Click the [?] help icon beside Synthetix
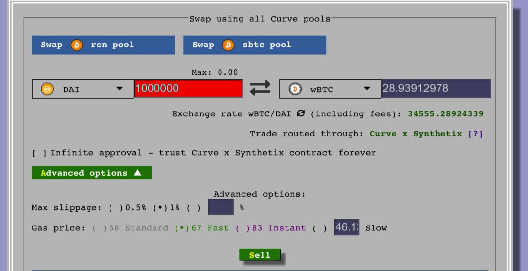528x271 pixels. (475, 134)
